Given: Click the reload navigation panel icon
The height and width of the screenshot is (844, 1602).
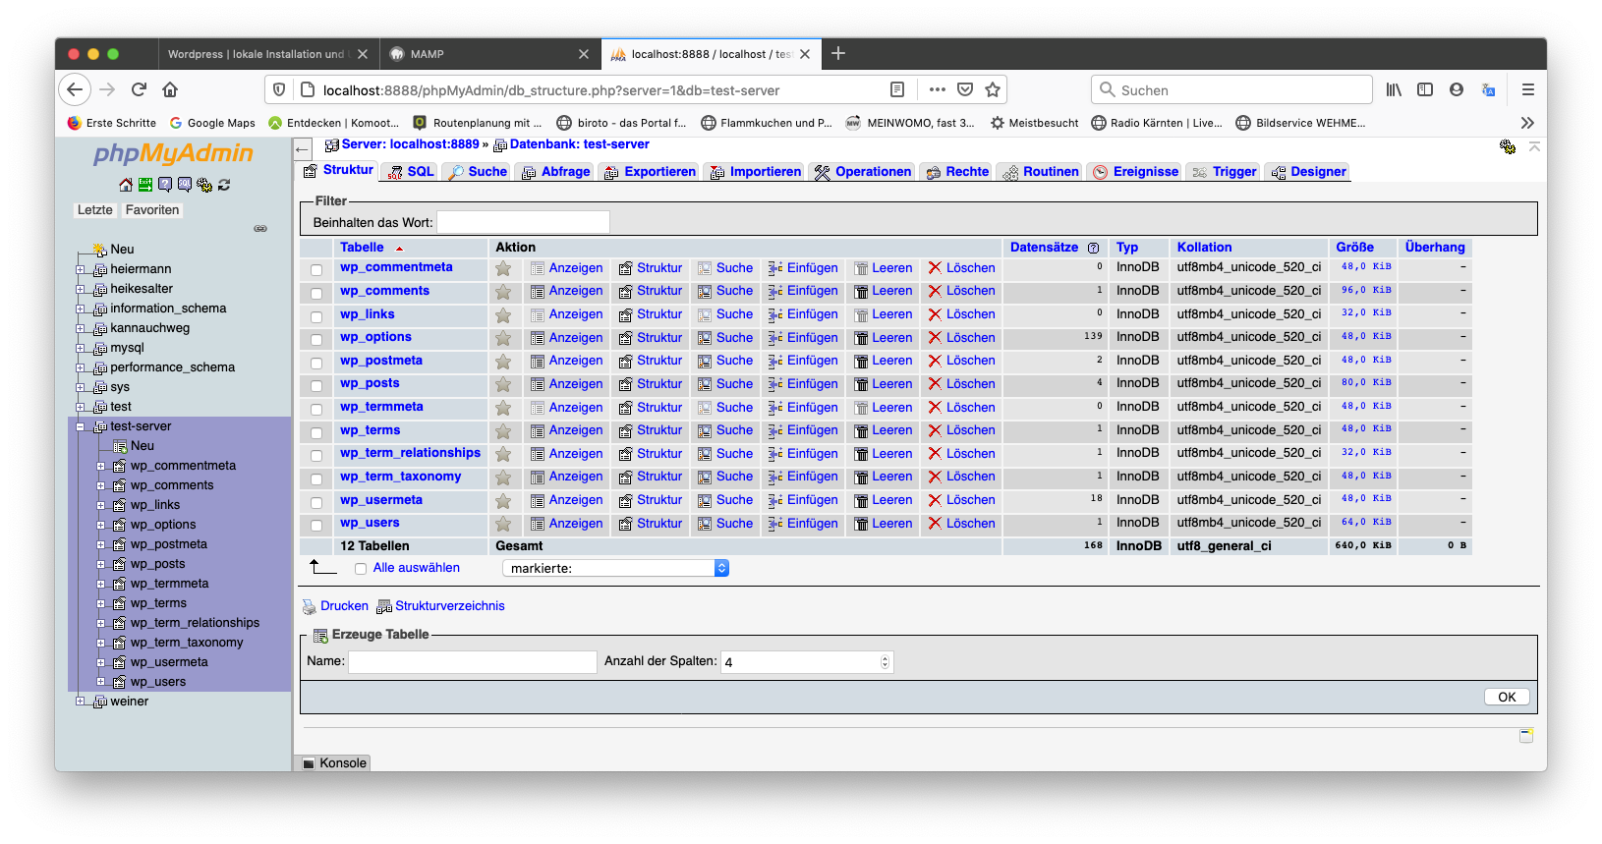Looking at the screenshot, I should click(224, 185).
